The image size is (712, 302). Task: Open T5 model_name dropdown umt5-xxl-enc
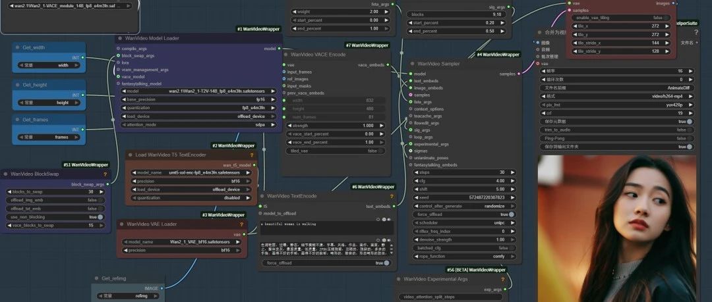tap(191, 173)
